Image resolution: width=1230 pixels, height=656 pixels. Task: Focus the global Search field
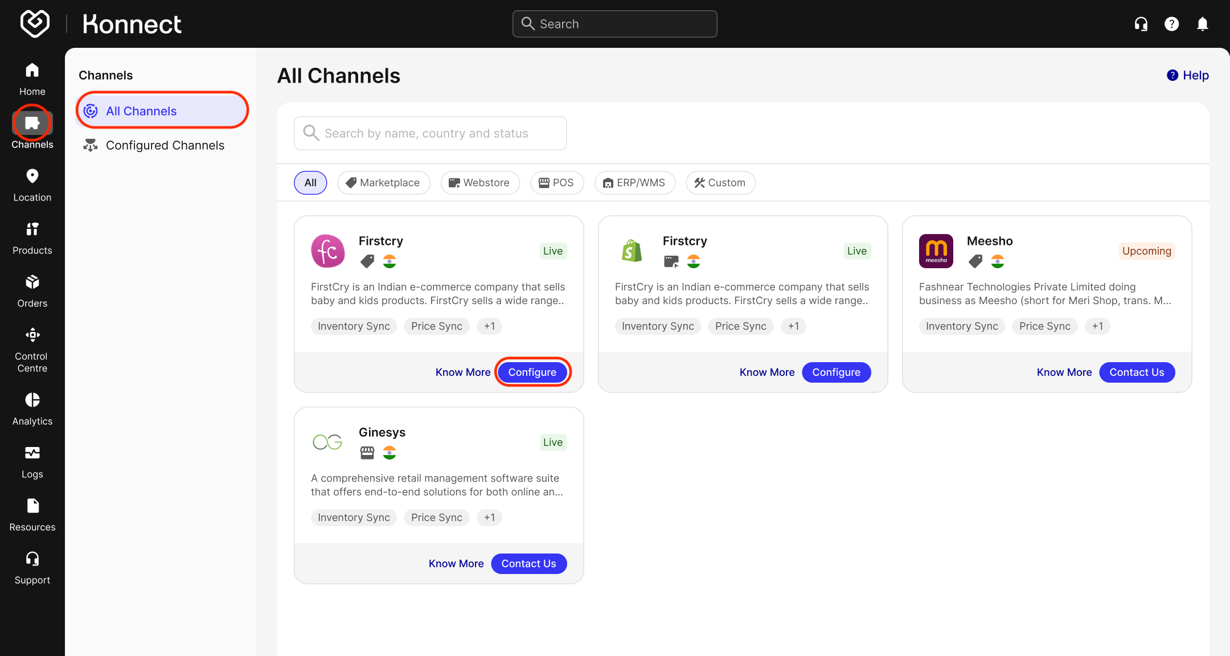615,24
